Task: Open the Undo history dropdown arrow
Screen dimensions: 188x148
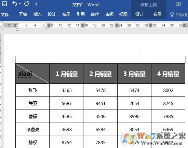Action: pyautogui.click(x=20, y=4)
